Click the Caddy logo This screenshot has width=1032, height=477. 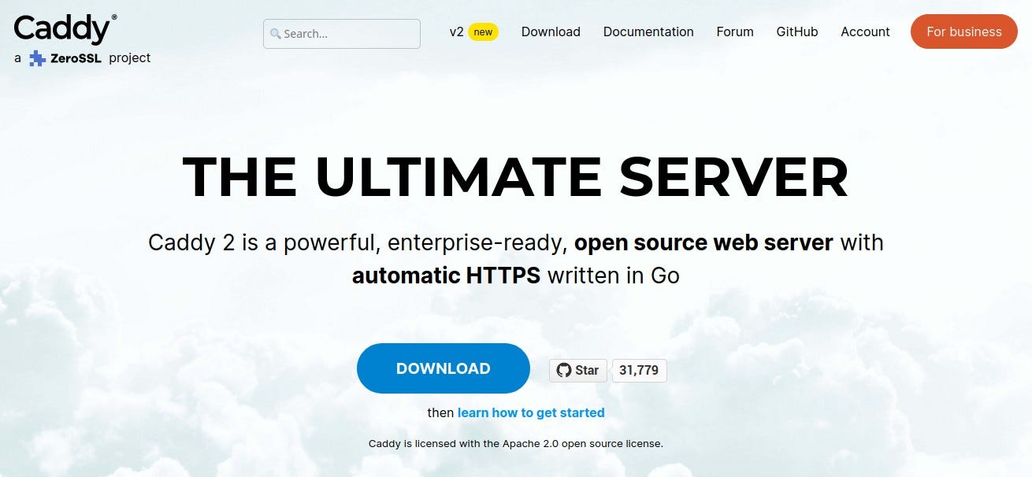click(x=65, y=29)
